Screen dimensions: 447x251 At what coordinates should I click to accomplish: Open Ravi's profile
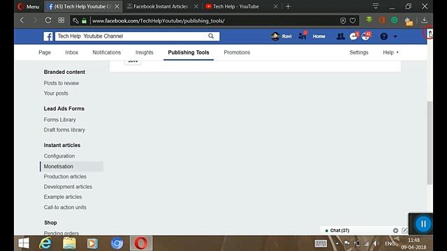tap(281, 36)
